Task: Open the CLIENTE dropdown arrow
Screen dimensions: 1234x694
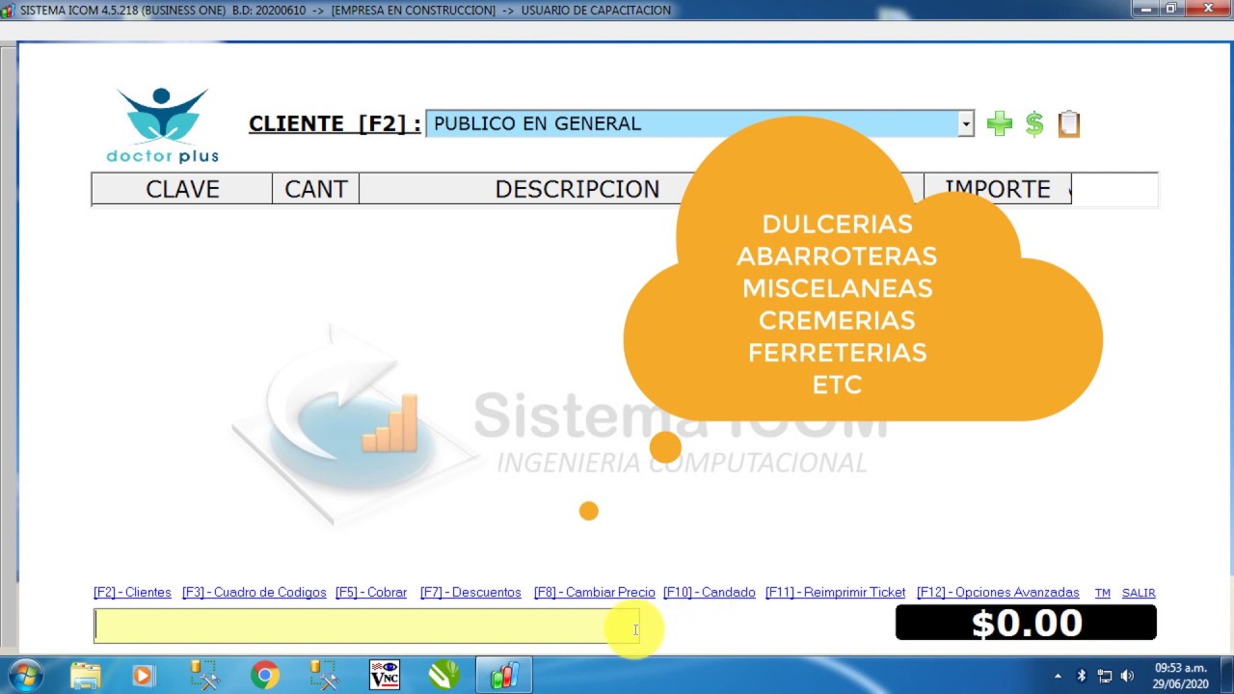Action: point(966,123)
